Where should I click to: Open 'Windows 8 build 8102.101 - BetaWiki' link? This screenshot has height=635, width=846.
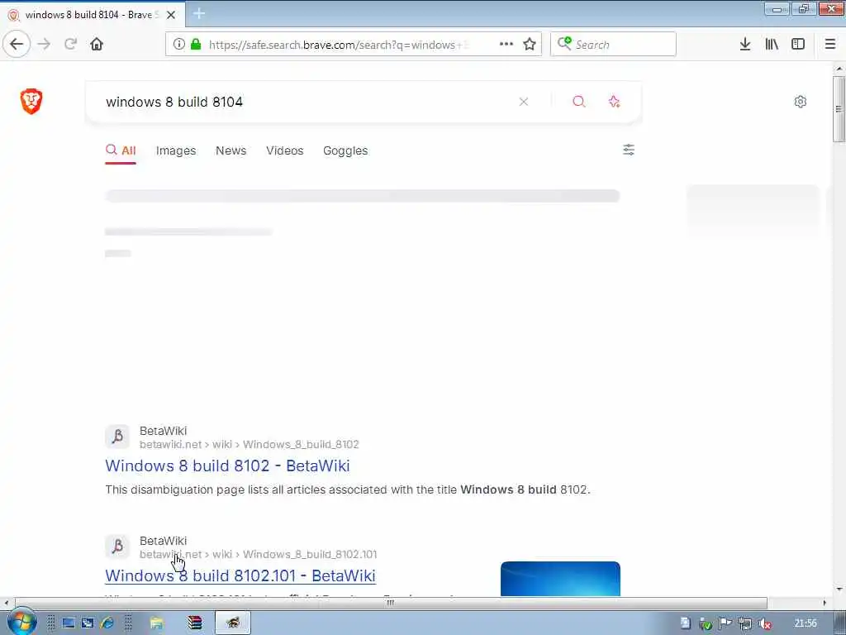240,575
